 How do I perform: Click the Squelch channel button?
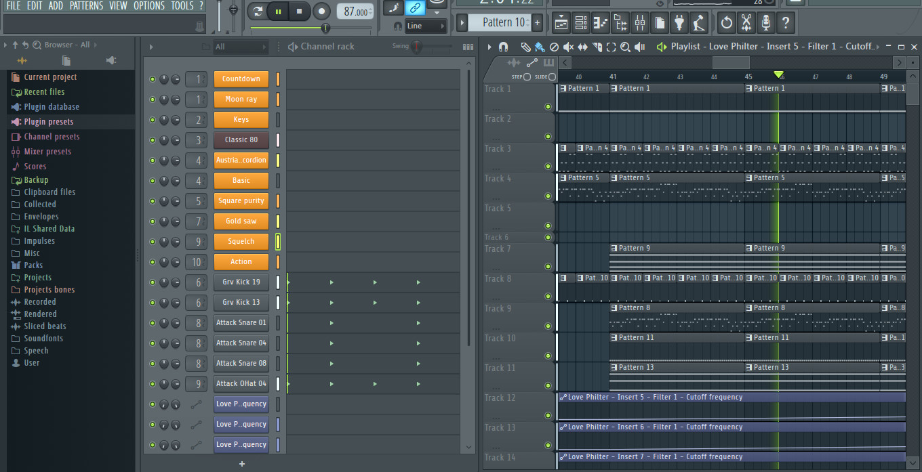pos(241,242)
